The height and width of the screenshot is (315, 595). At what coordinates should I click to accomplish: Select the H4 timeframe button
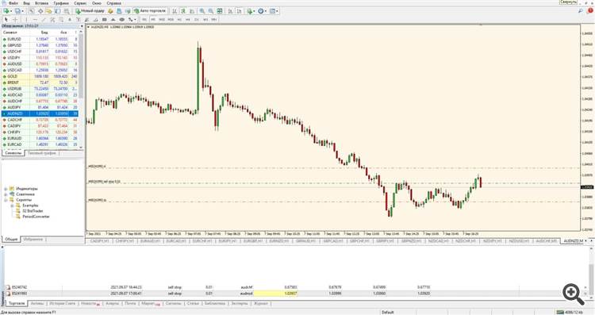click(x=188, y=19)
